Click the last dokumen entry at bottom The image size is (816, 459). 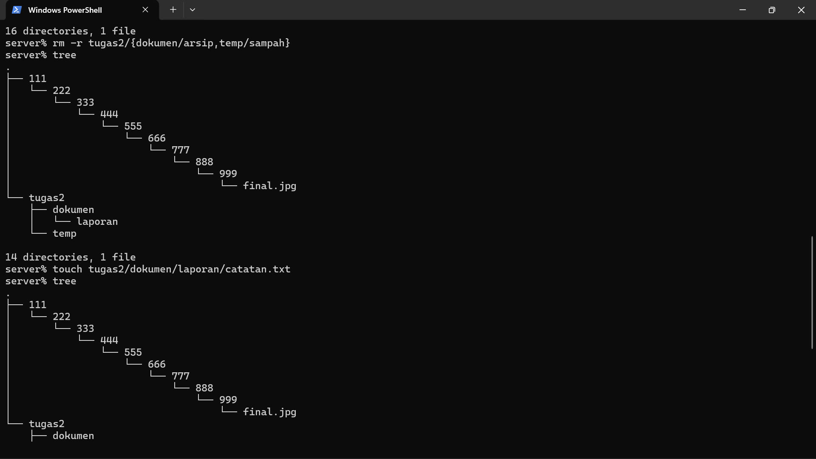point(73,436)
